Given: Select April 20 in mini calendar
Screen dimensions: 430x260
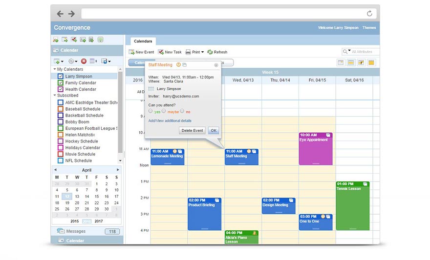Looking at the screenshot, I should click(77, 203).
